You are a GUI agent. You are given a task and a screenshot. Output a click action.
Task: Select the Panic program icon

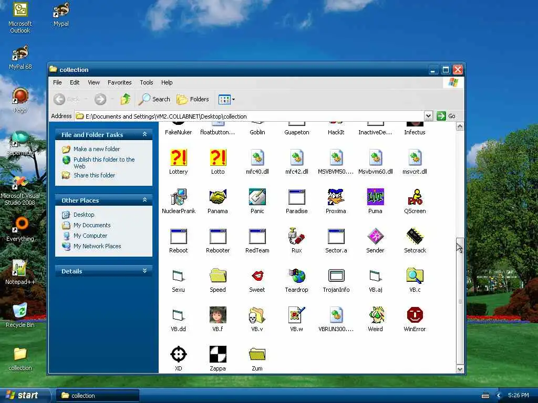coord(257,197)
